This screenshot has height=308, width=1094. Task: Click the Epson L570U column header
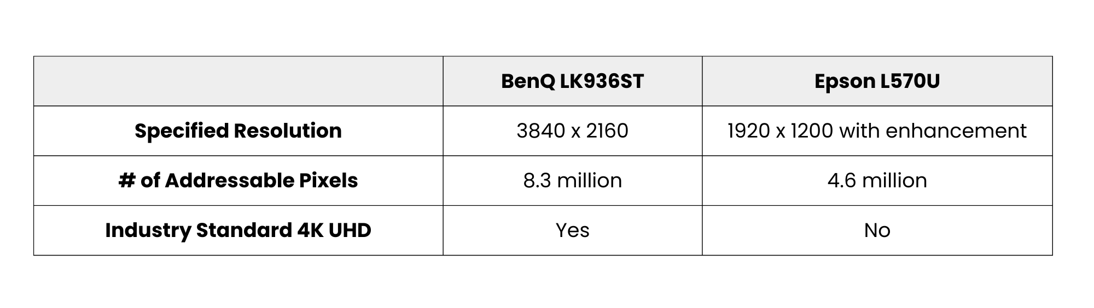tap(877, 81)
